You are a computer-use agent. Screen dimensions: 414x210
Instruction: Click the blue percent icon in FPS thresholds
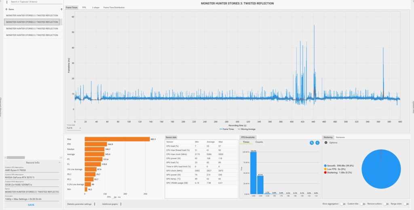pyautogui.click(x=312, y=143)
